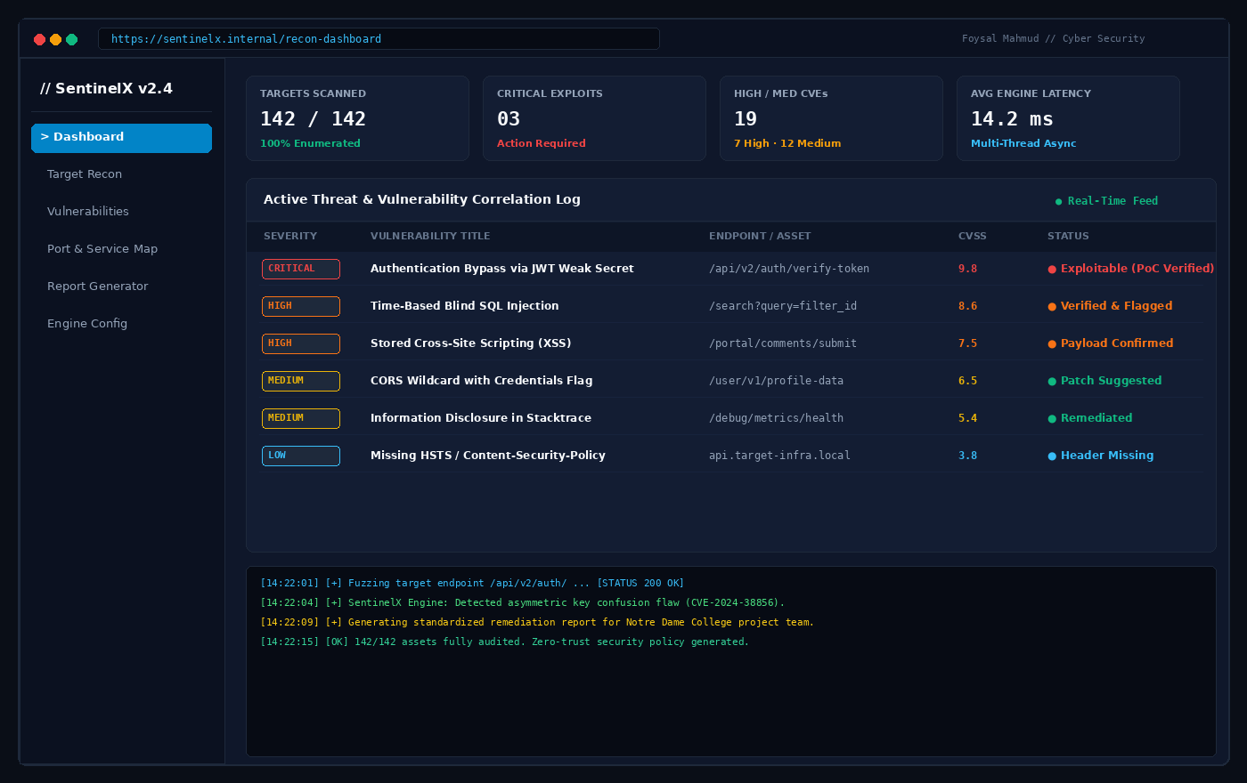Open Engine Config settings

(x=87, y=324)
